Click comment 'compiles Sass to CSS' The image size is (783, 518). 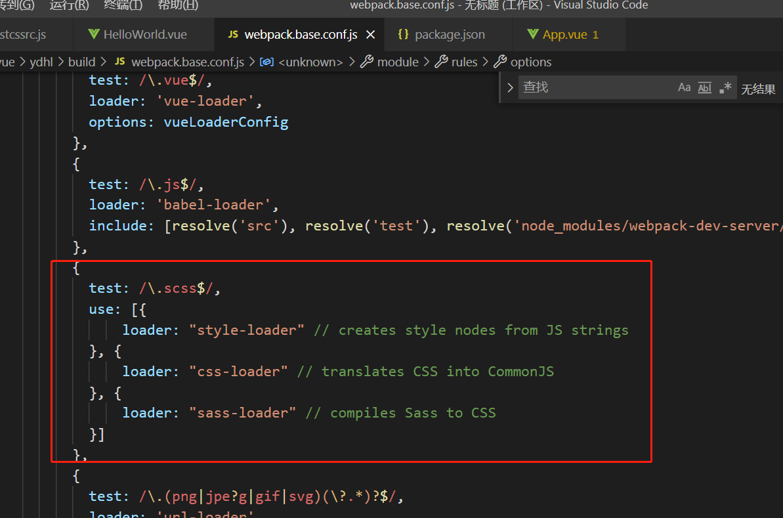click(x=400, y=413)
